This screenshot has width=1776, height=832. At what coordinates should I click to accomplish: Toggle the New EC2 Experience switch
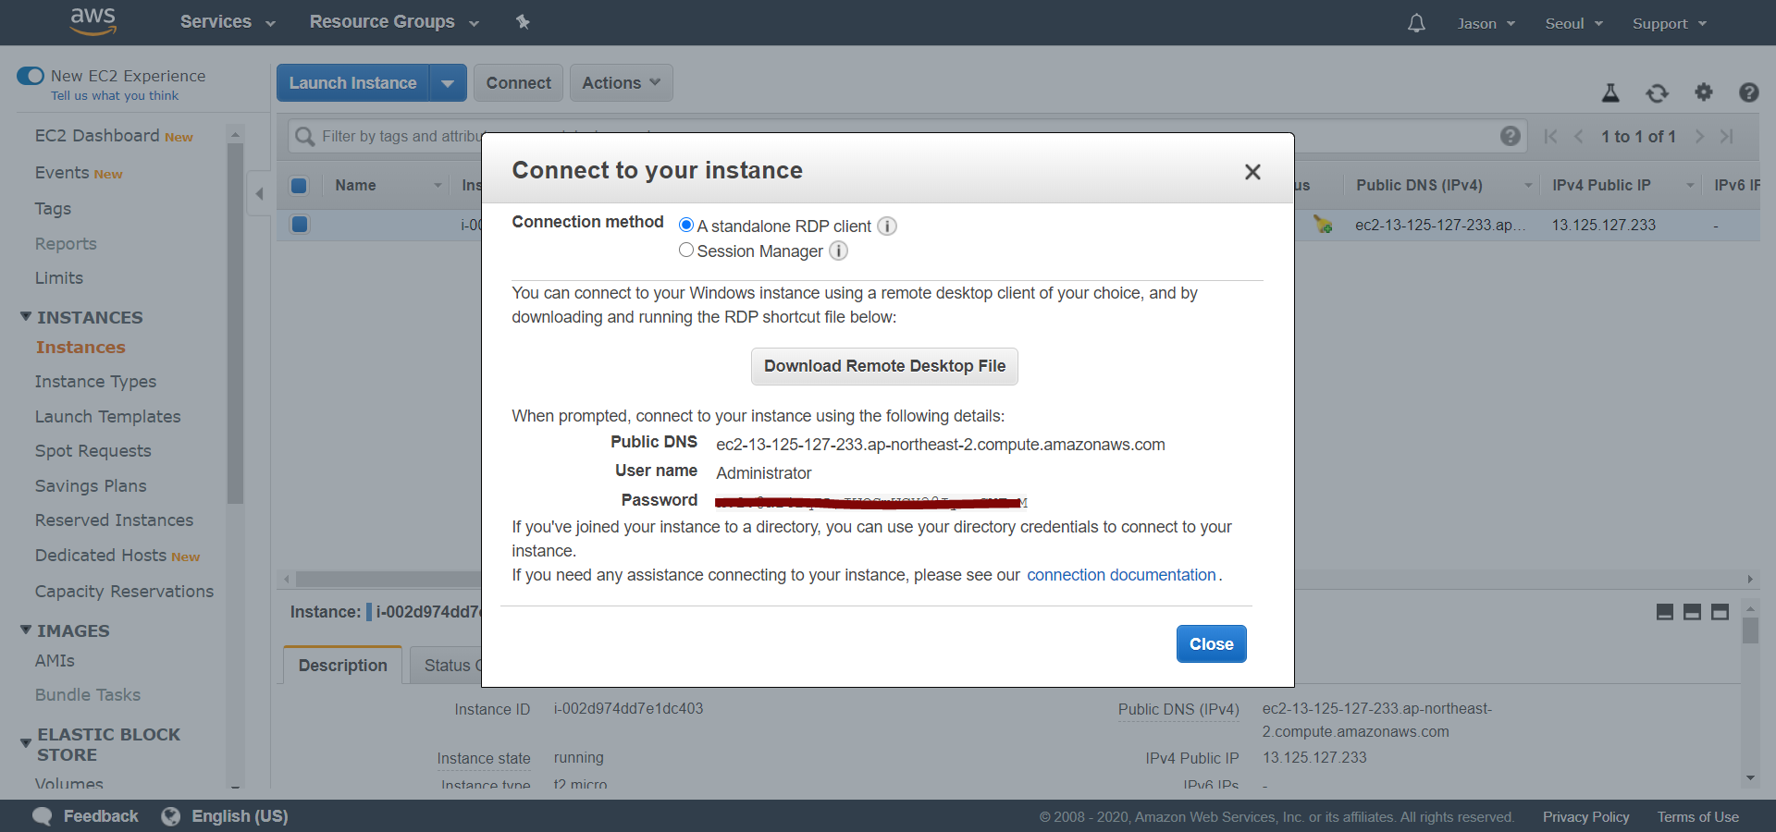click(31, 76)
